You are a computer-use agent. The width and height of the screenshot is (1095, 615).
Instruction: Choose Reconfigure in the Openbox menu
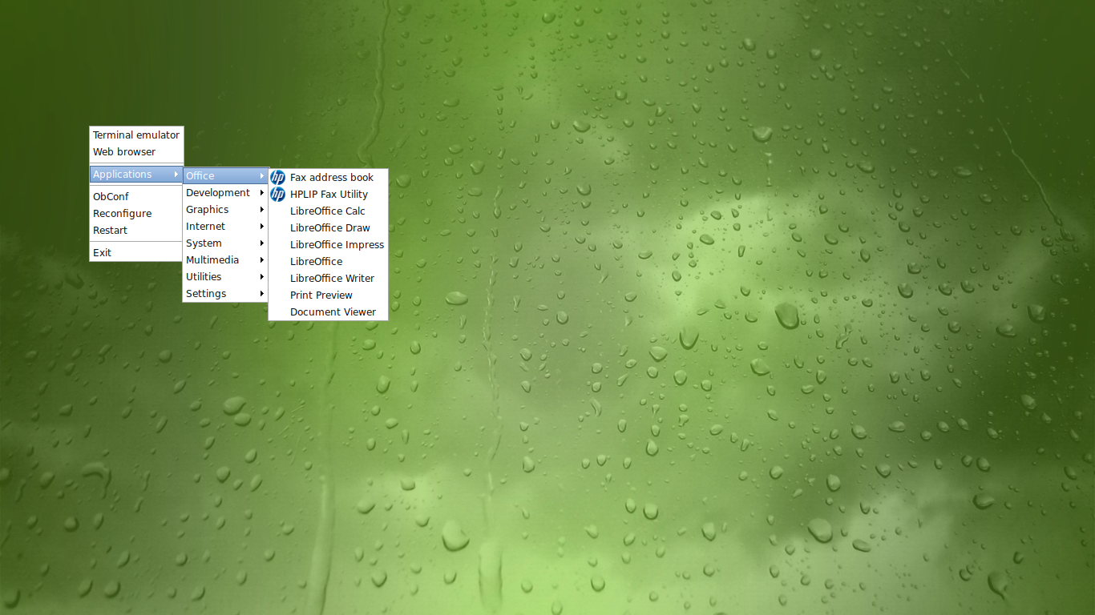(x=136, y=214)
